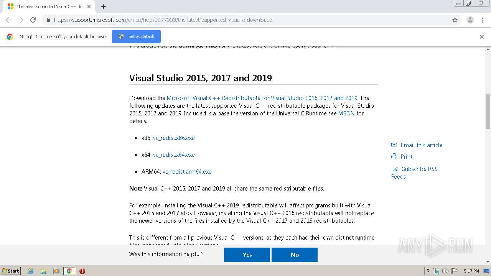The height and width of the screenshot is (276, 491).
Task: Click the envelope email icon
Action: [394, 145]
